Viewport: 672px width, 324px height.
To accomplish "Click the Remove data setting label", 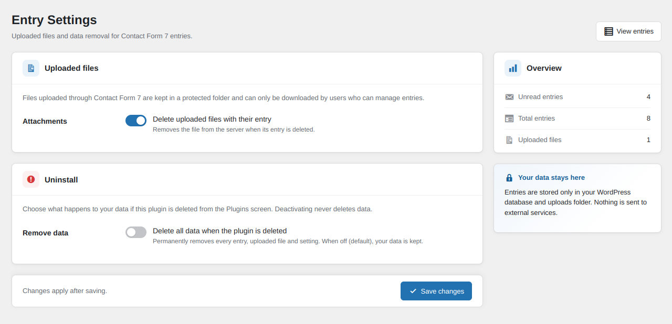I will 45,233.
